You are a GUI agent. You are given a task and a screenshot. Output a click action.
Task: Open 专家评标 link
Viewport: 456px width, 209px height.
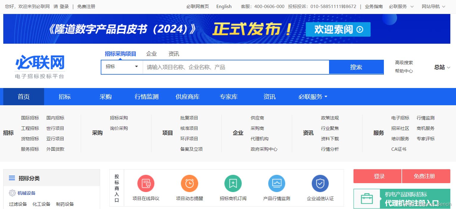pos(426,139)
